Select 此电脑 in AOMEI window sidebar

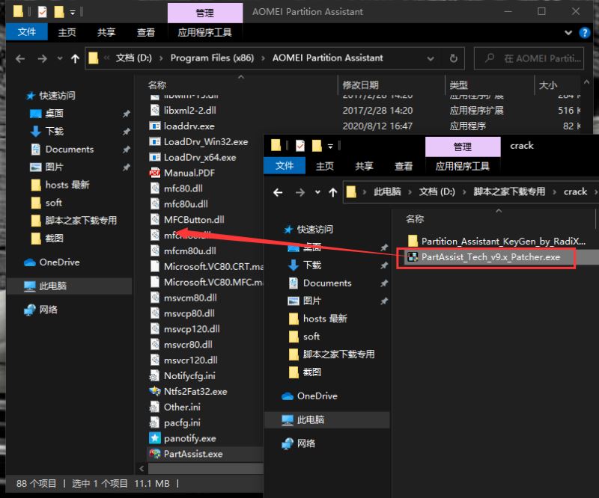point(52,286)
